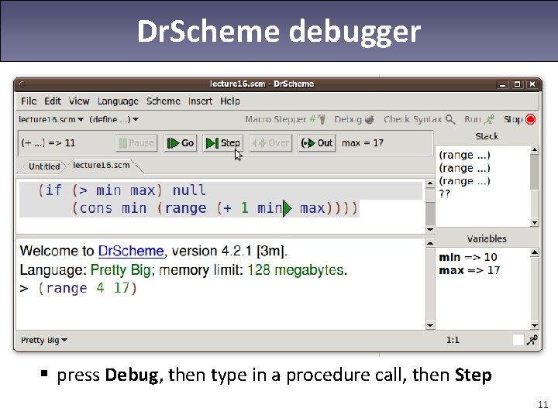Open the Insert menu
This screenshot has width=558, height=418.
click(200, 101)
